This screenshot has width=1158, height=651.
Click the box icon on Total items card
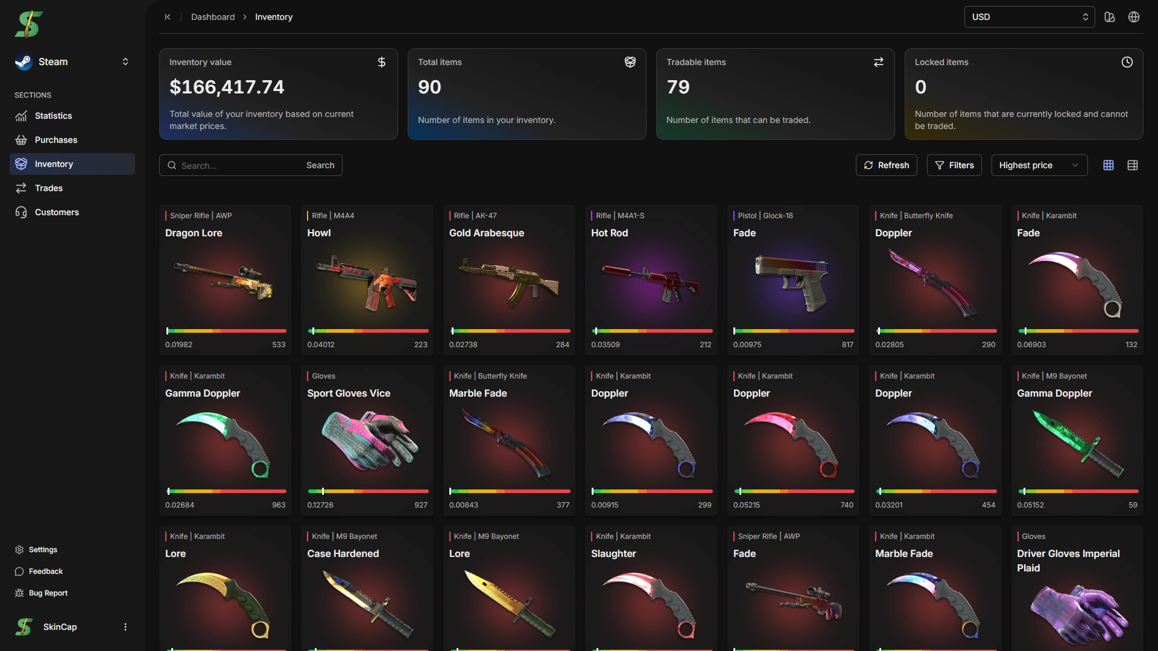coord(630,62)
